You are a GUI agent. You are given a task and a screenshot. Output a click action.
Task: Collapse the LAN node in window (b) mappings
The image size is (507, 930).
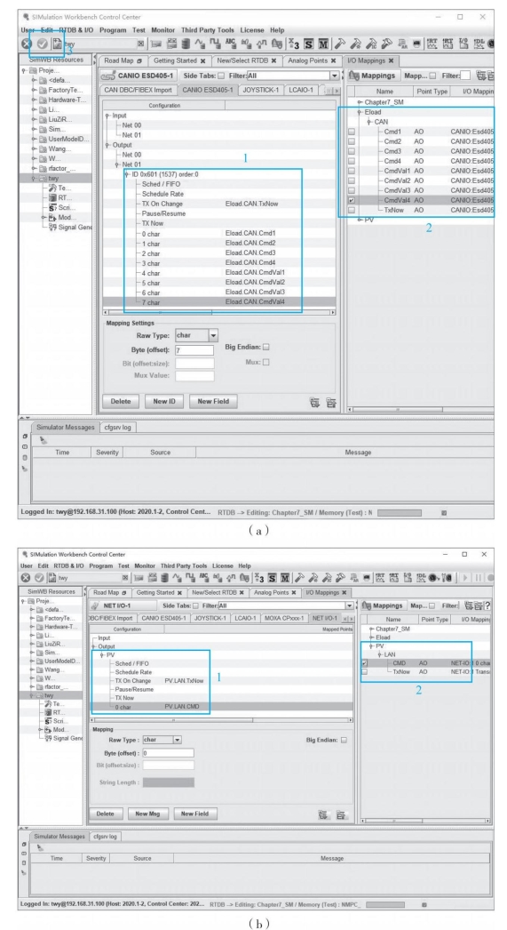point(380,654)
